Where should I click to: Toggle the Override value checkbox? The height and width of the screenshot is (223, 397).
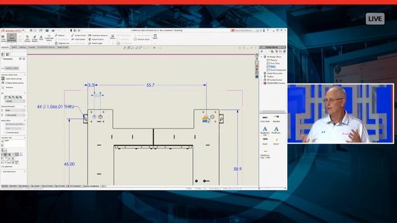[x=6, y=133]
